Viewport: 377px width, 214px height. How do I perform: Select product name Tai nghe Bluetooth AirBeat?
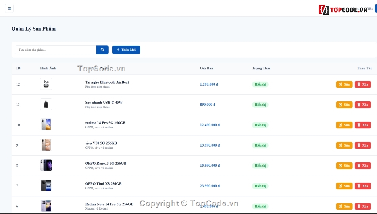[x=107, y=82]
